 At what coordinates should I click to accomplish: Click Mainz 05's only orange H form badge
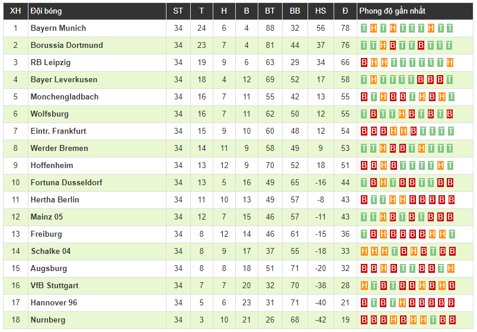[383, 217]
